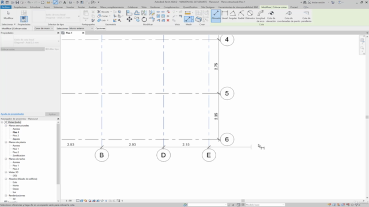
Task: Click the project browser vertical scrollbar
Action: tap(58, 154)
